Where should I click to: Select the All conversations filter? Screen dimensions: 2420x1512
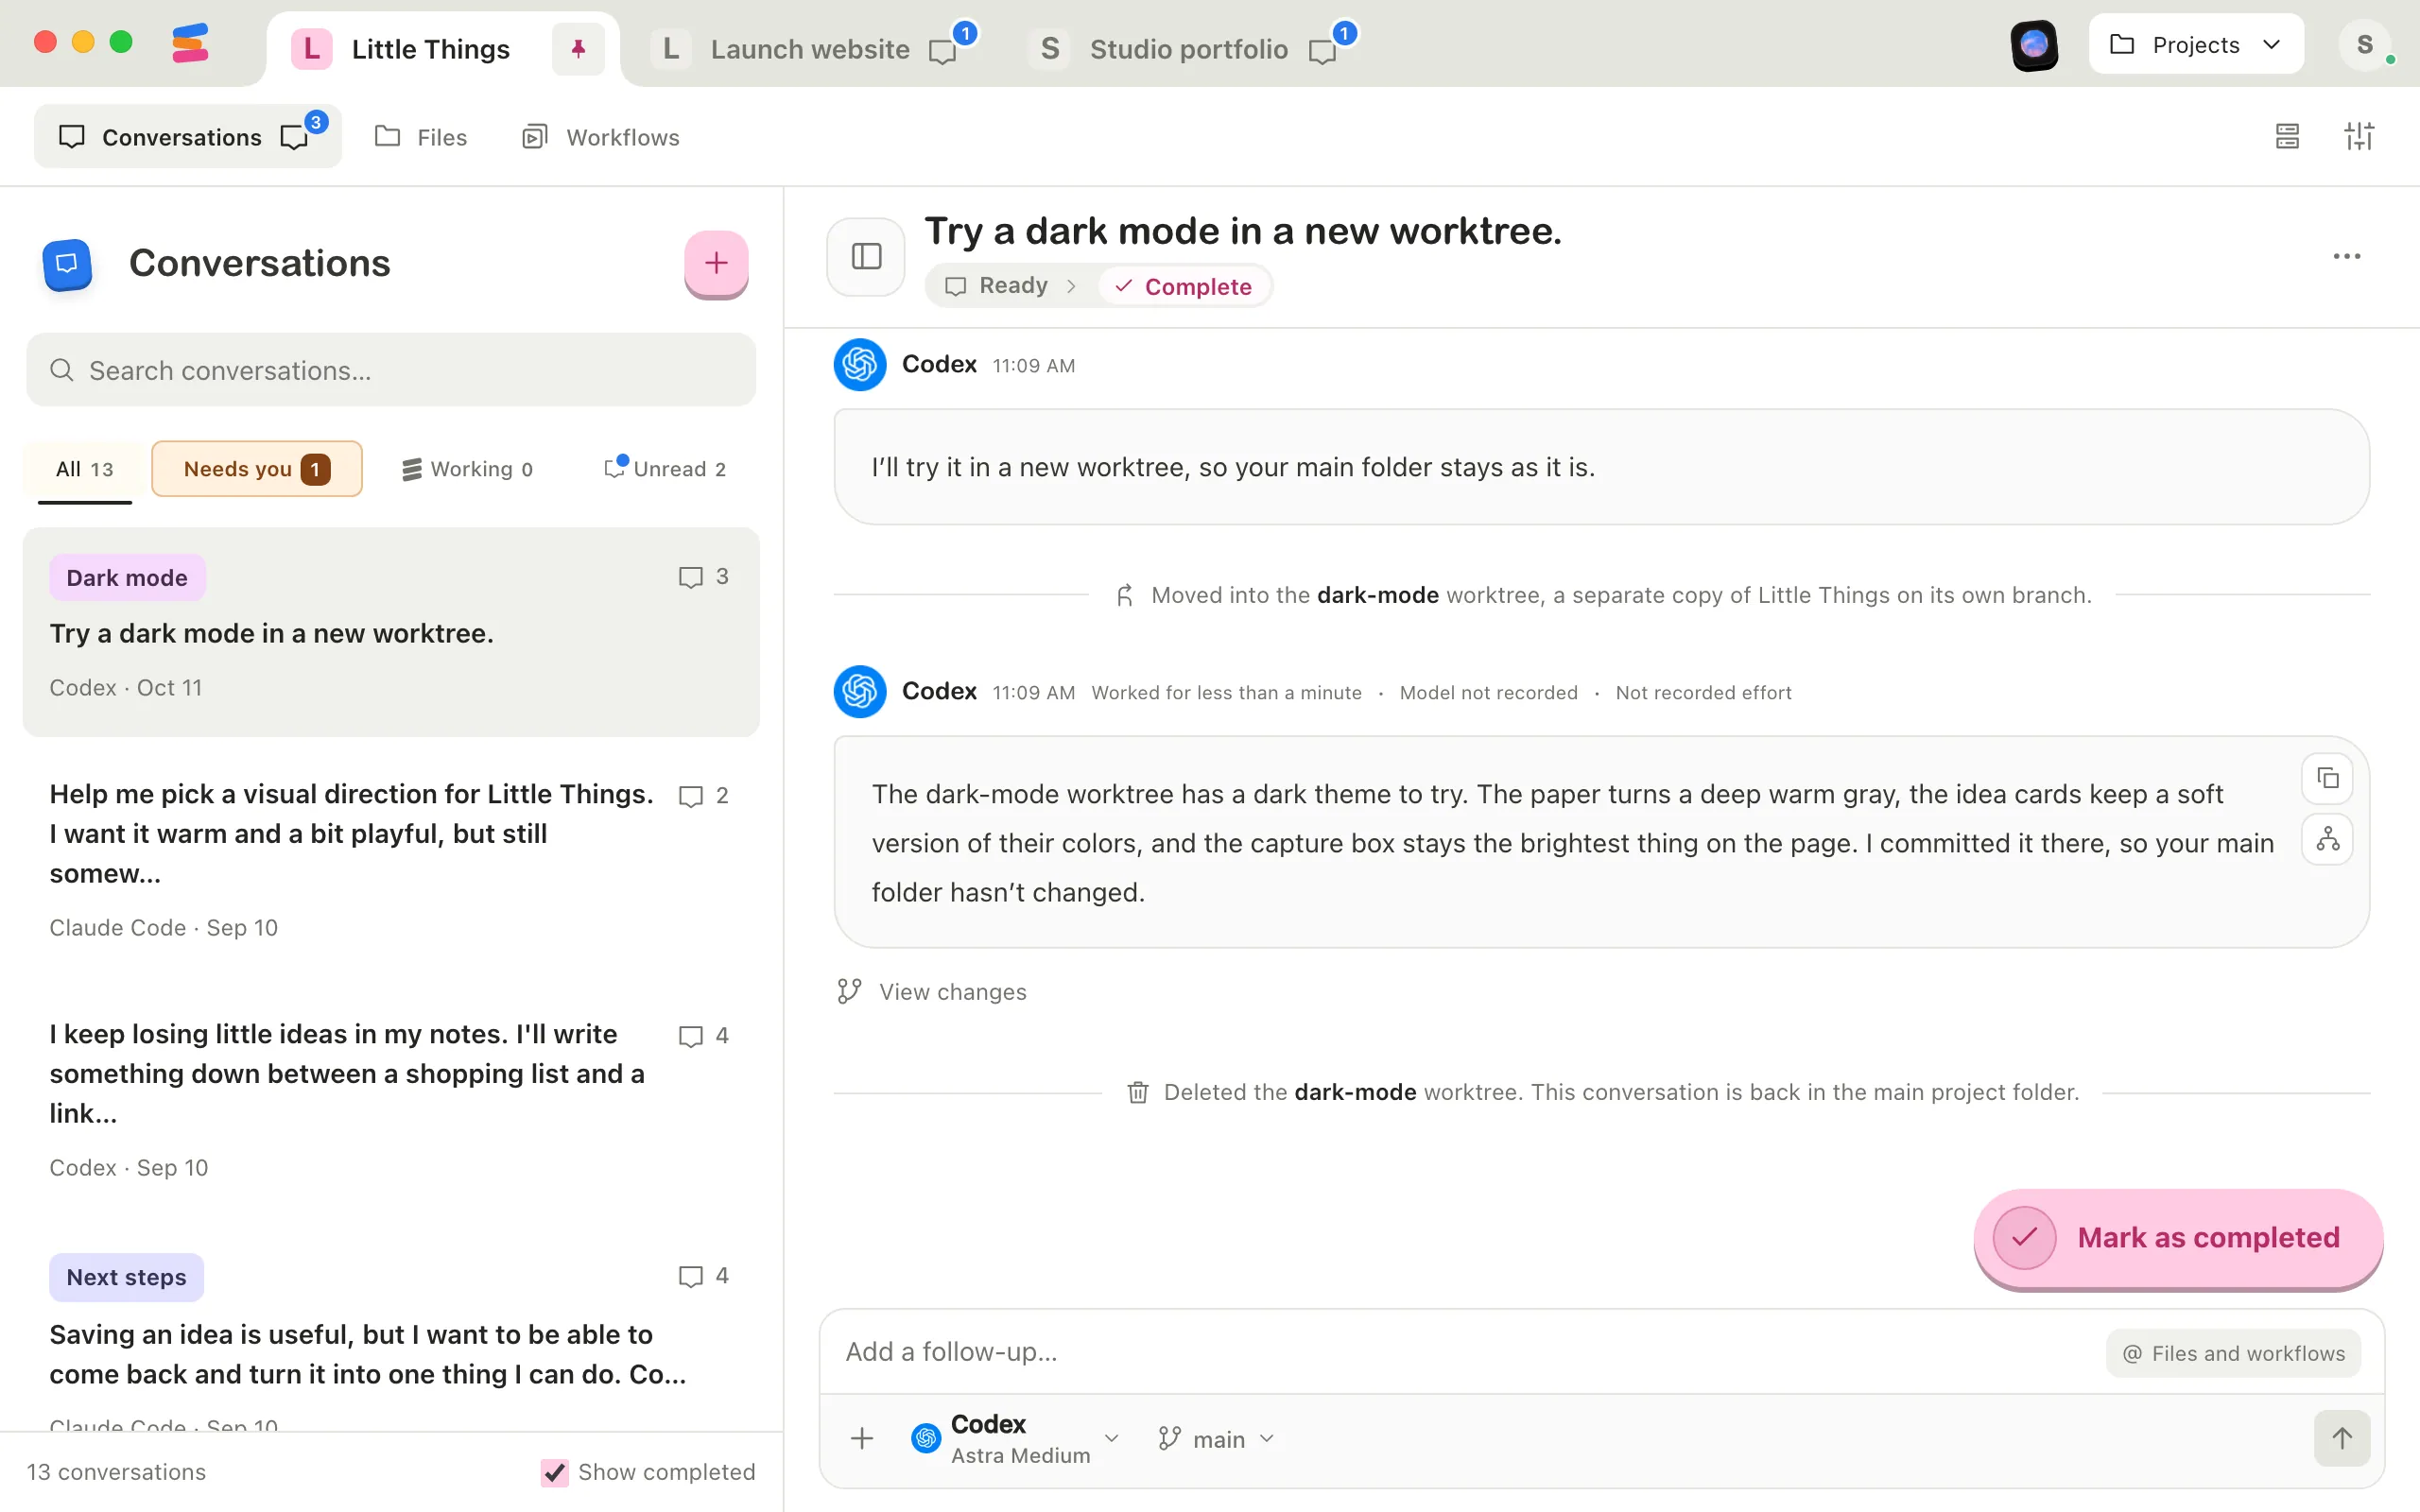(85, 469)
